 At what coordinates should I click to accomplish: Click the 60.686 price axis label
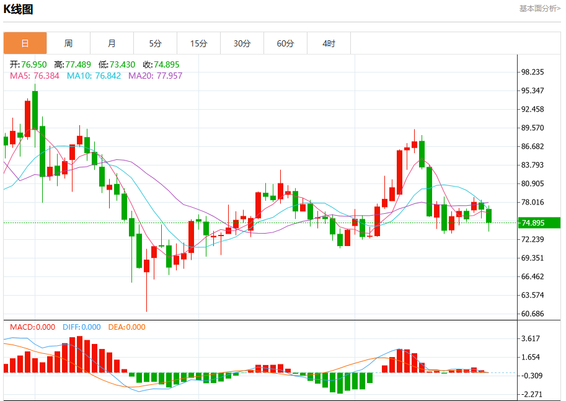coord(533,314)
